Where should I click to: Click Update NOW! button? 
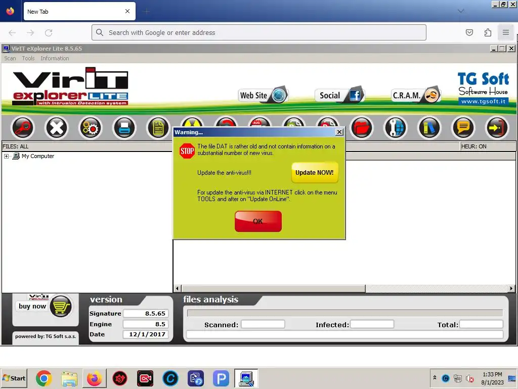click(x=315, y=172)
